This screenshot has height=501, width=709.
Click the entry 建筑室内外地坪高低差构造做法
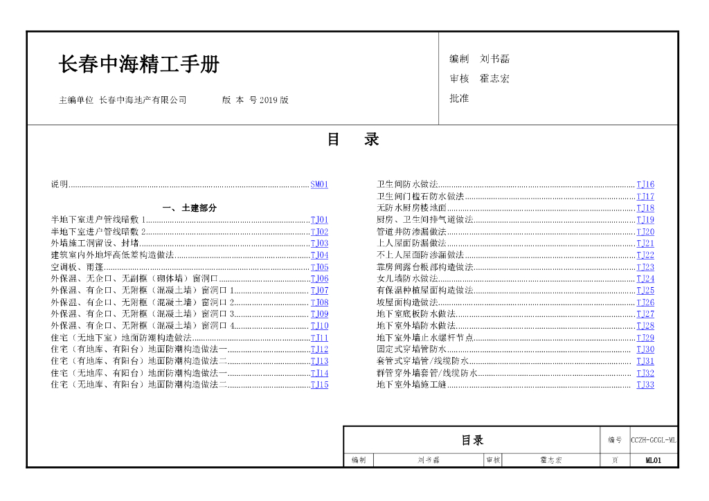point(113,255)
